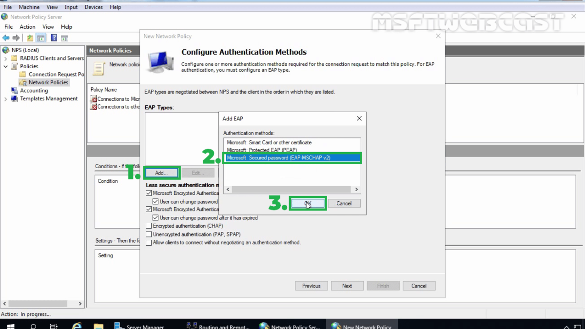585x329 pixels.
Task: Click the globe icon beside NPS (Local)
Action: tap(6, 50)
